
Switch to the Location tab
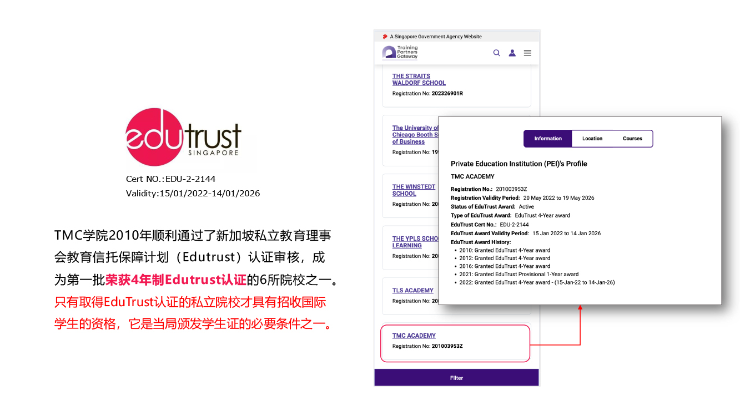592,139
